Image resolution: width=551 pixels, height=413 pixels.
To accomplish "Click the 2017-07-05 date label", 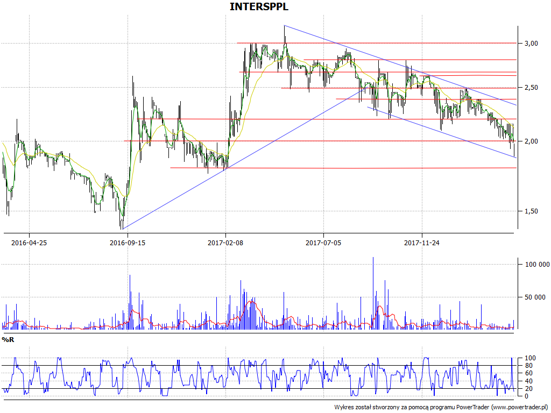I will [323, 243].
